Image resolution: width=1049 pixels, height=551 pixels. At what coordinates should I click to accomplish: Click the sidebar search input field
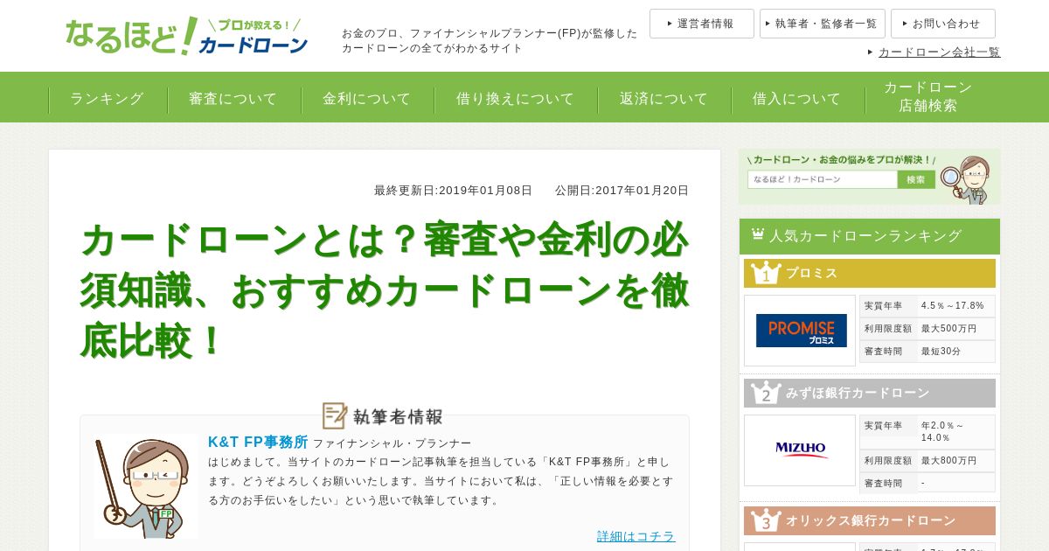(822, 179)
